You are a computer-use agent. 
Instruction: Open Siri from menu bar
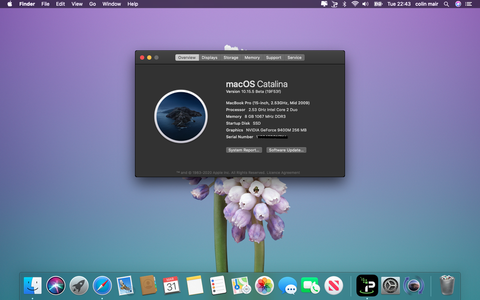pos(458,4)
